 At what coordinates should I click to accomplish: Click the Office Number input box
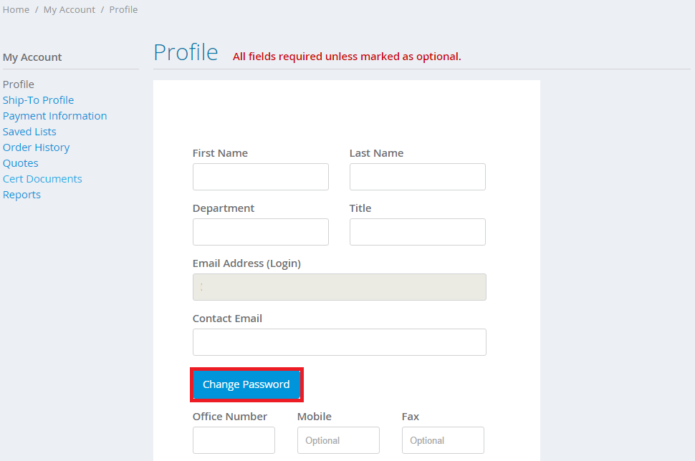pos(234,440)
